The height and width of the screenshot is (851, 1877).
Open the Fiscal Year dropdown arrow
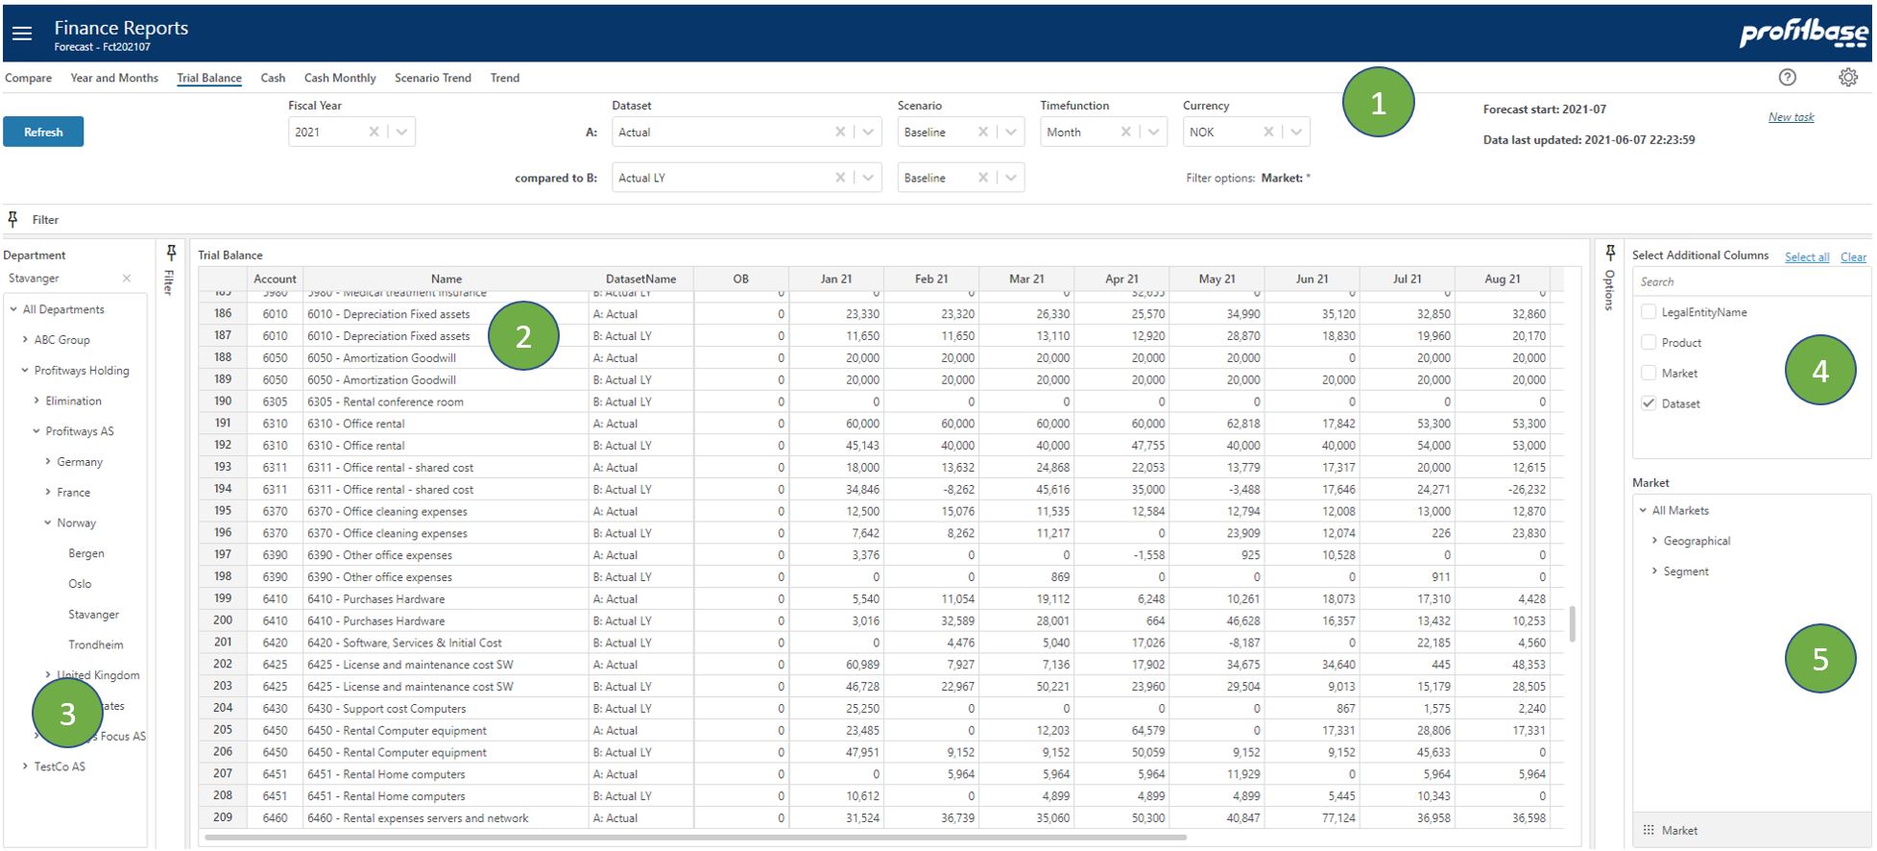(402, 132)
